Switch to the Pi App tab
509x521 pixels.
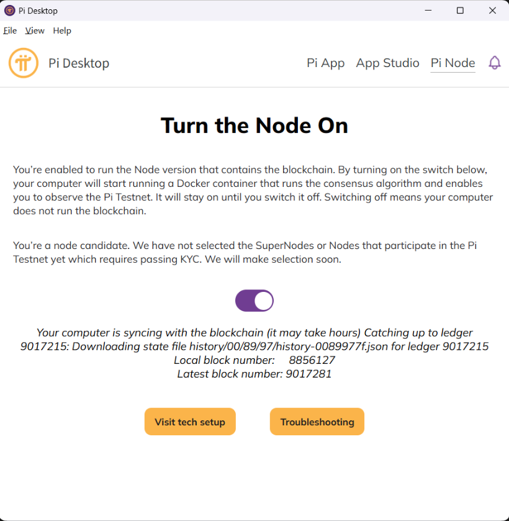click(326, 63)
